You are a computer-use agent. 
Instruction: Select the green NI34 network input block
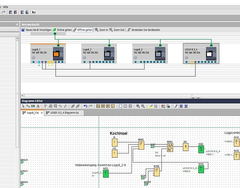click(x=201, y=169)
